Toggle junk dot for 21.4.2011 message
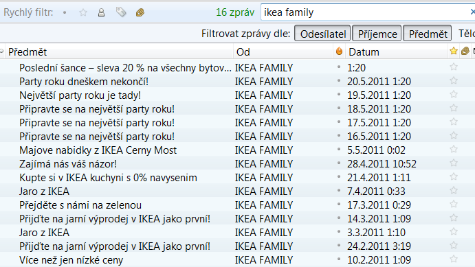Image resolution: width=475 pixels, height=267 pixels. (339, 176)
